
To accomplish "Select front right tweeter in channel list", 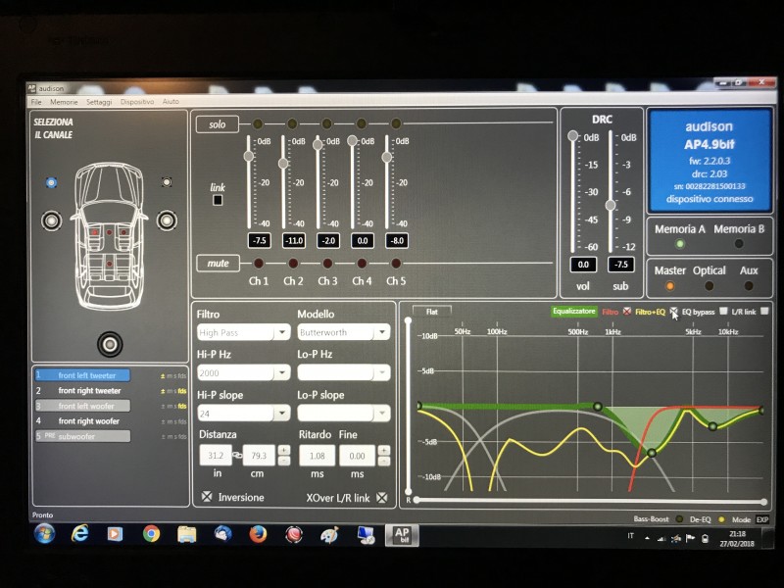I will click(89, 390).
